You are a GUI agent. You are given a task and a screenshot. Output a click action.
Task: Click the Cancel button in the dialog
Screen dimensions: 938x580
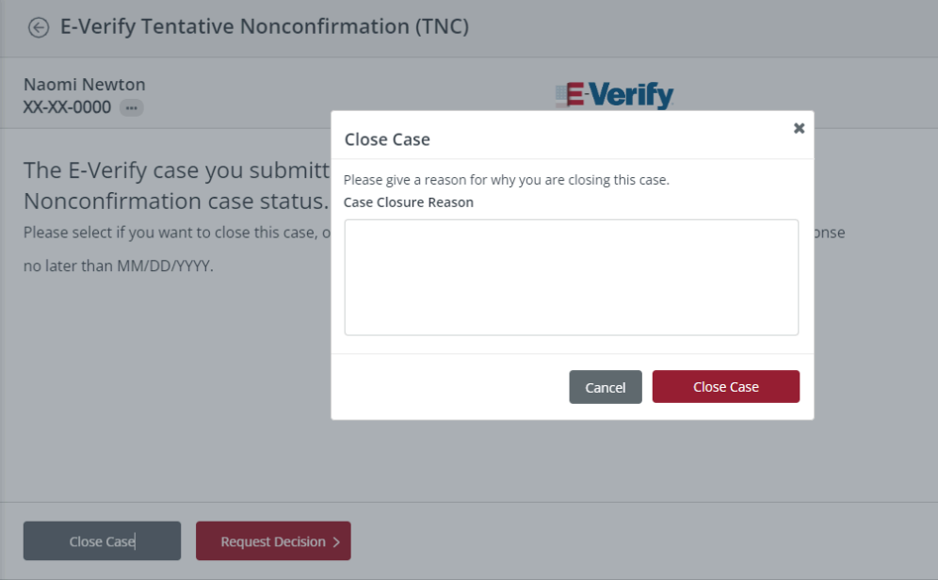coord(605,386)
